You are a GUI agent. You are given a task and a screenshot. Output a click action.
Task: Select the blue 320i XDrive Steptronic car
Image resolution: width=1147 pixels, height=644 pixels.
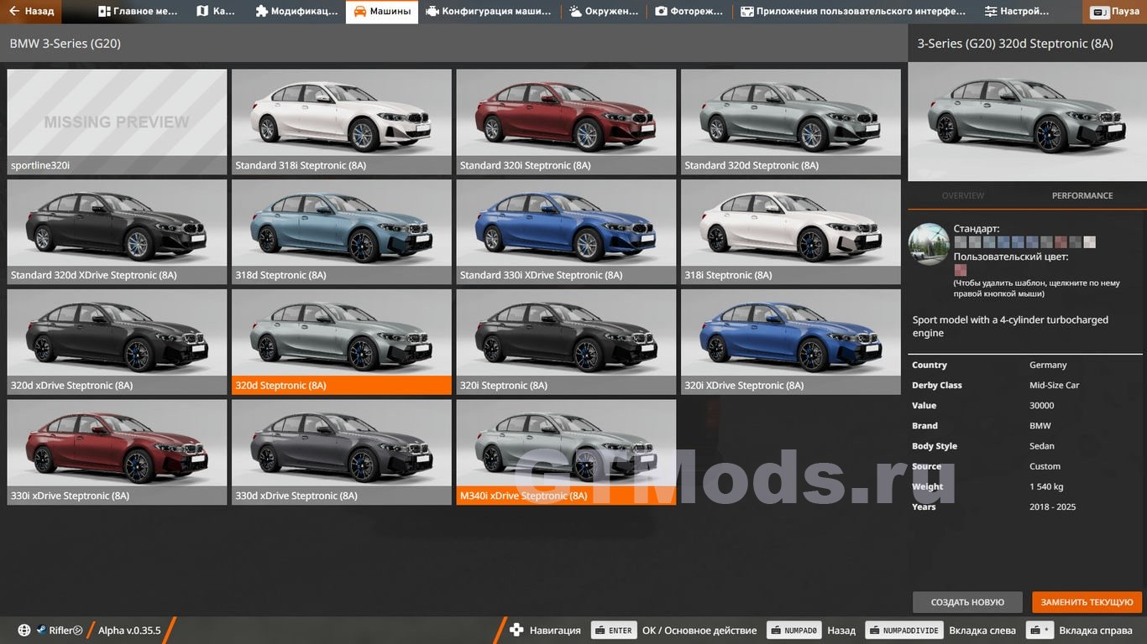[791, 342]
